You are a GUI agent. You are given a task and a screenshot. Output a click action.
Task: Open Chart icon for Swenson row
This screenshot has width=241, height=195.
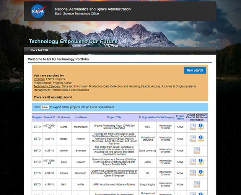coord(197,150)
